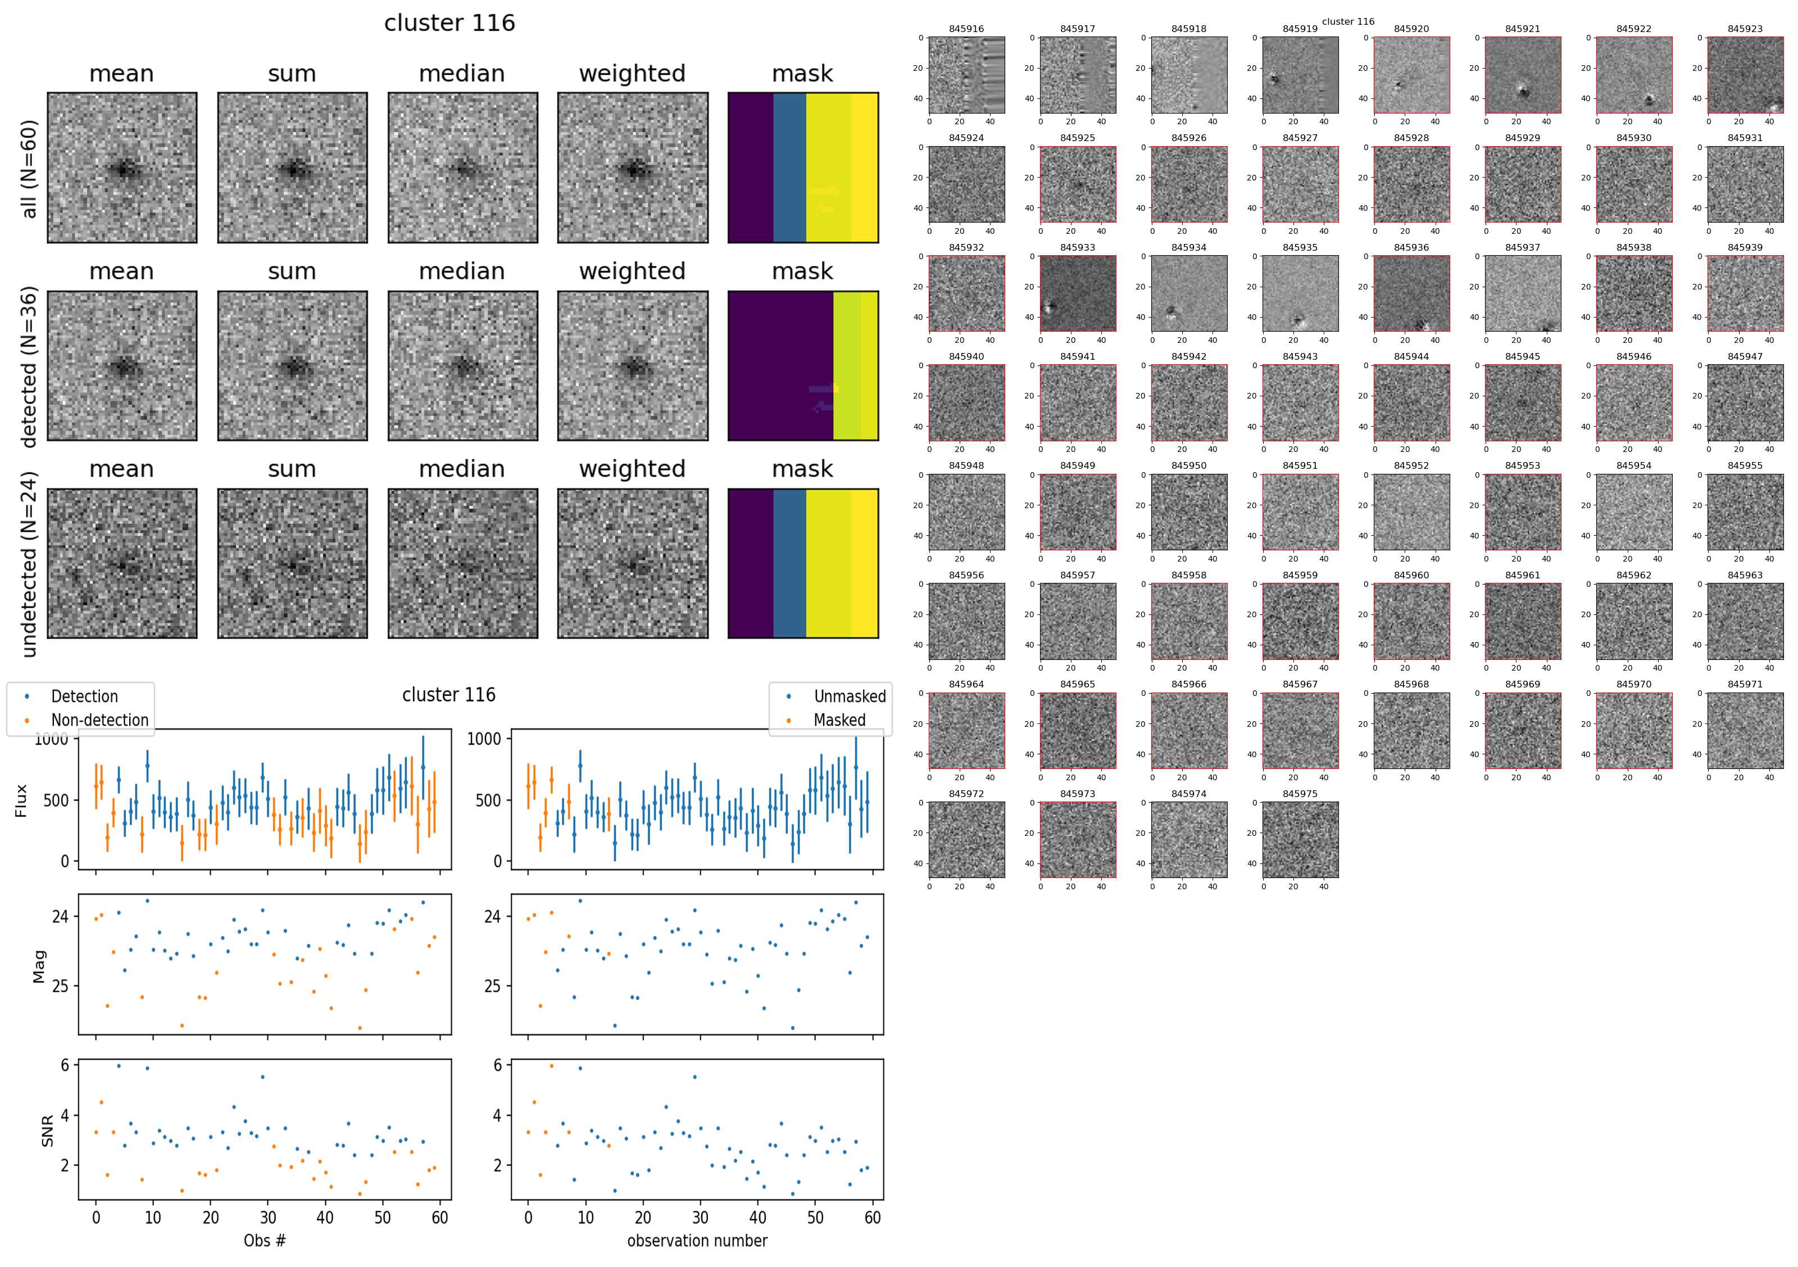The width and height of the screenshot is (1798, 1267).
Task: Click the Unmasked legend entry
Action: pos(850,696)
